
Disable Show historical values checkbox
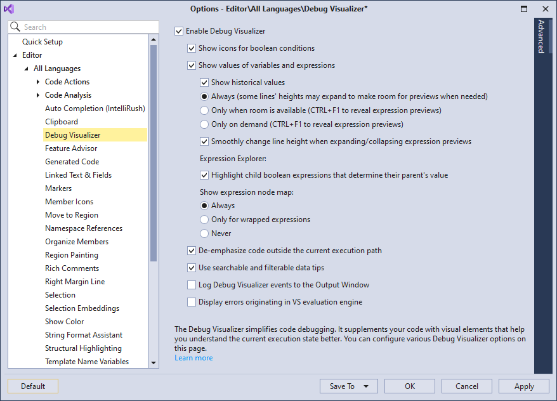click(204, 82)
